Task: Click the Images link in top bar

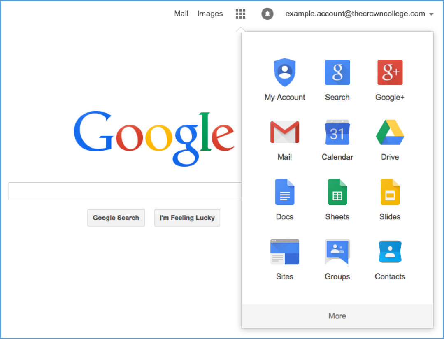Action: [x=210, y=14]
